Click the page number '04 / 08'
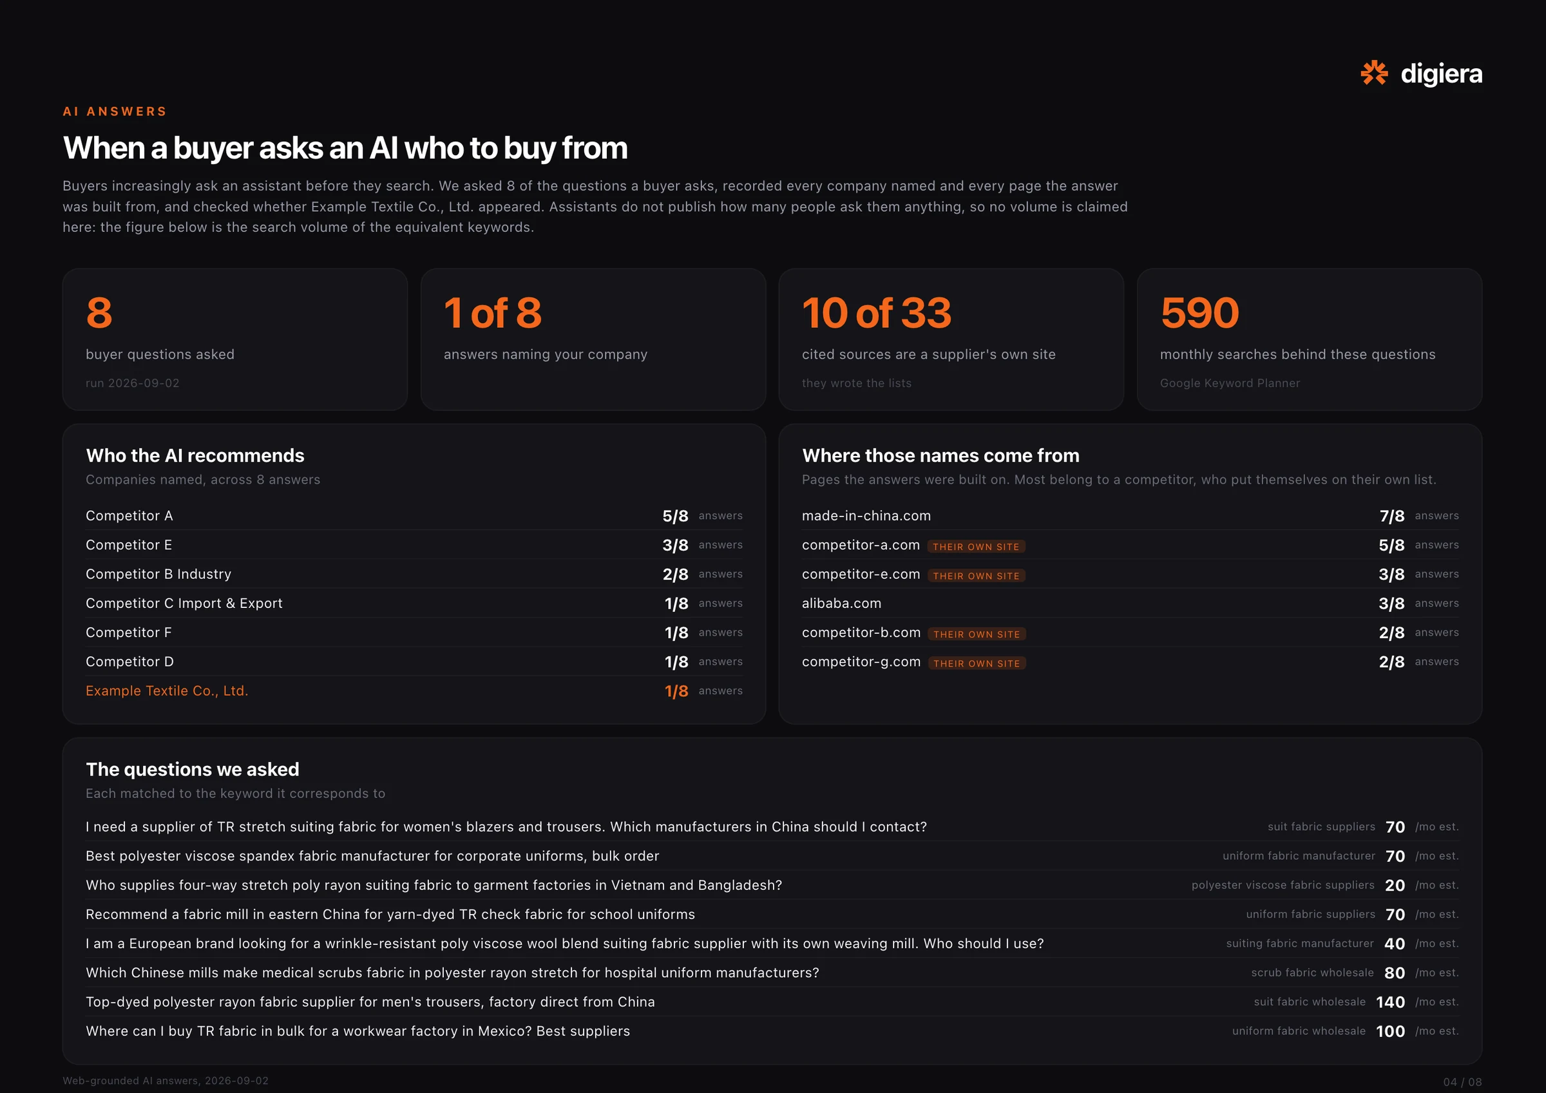 [1462, 1082]
